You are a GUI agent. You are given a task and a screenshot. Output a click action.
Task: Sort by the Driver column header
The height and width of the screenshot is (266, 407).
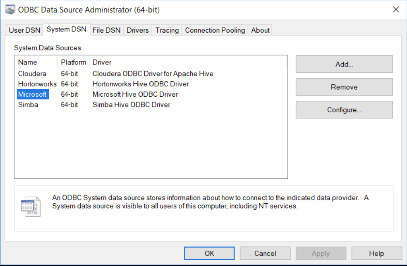click(188, 62)
